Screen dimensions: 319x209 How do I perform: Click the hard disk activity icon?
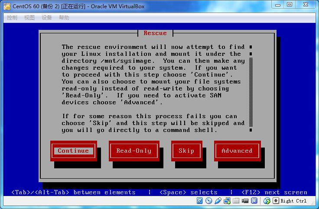point(200,201)
